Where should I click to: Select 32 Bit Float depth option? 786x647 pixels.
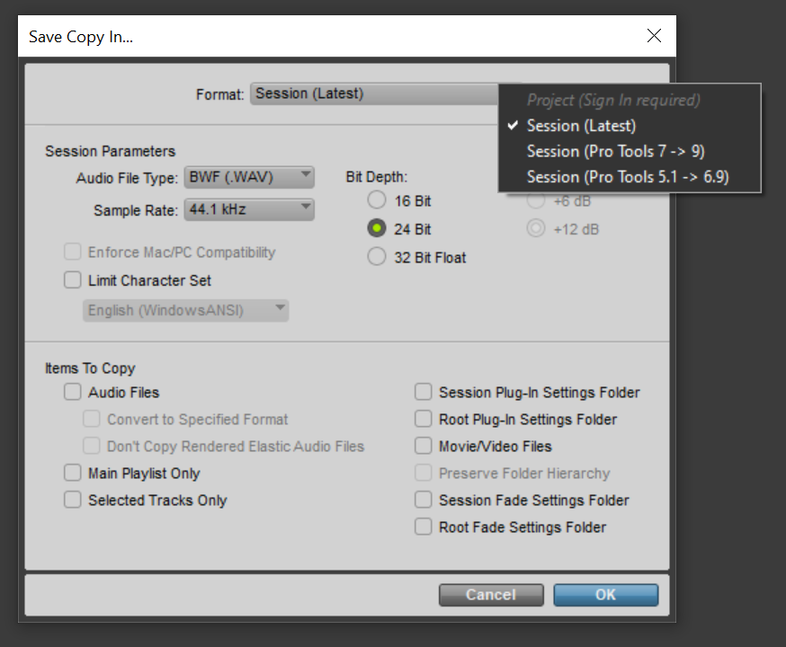click(377, 257)
